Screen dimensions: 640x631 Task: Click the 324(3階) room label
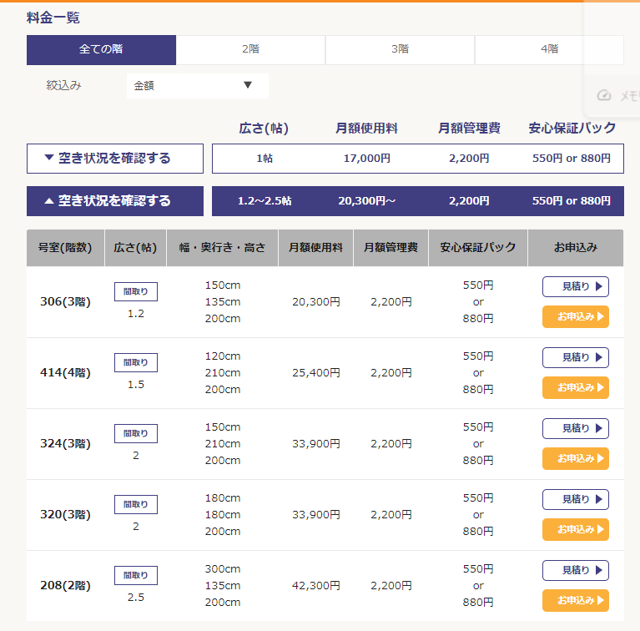pyautogui.click(x=65, y=444)
